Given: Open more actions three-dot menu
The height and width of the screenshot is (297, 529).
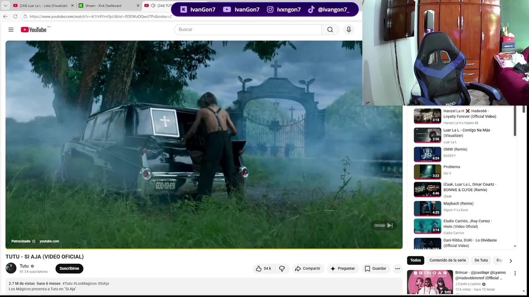Looking at the screenshot, I should [398, 269].
